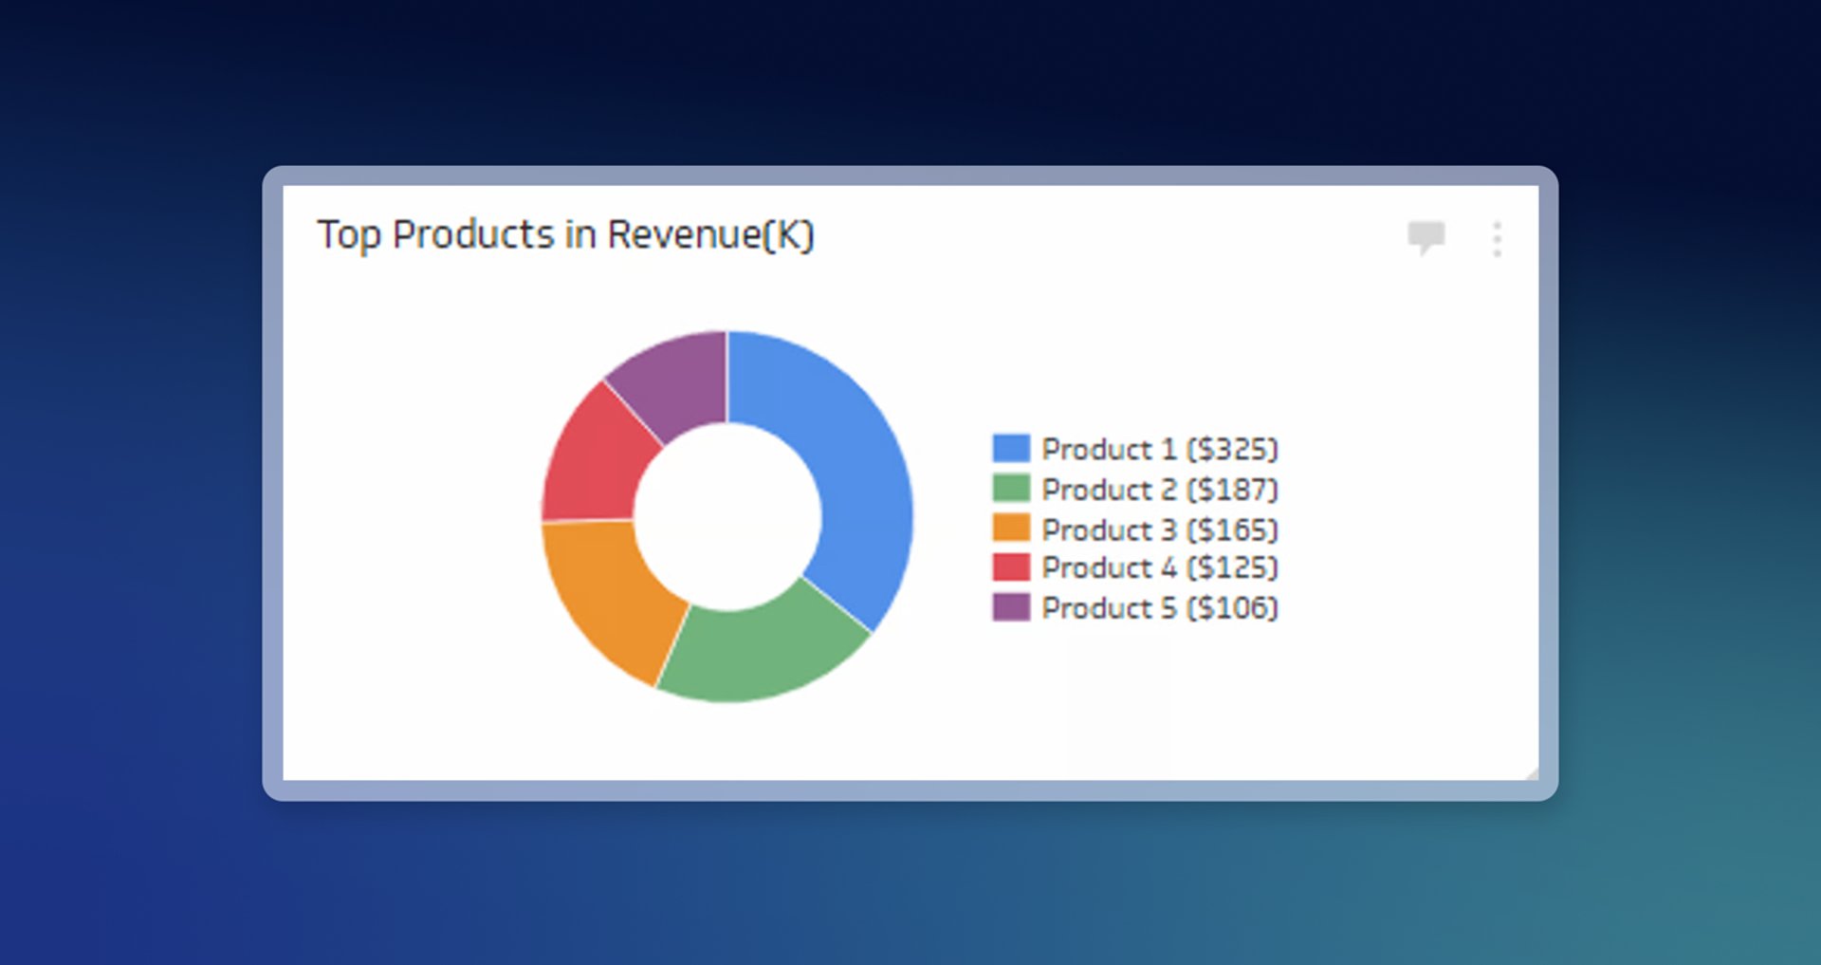This screenshot has height=965, width=1821.
Task: Click the green Product 2 legend swatch
Action: [1011, 489]
